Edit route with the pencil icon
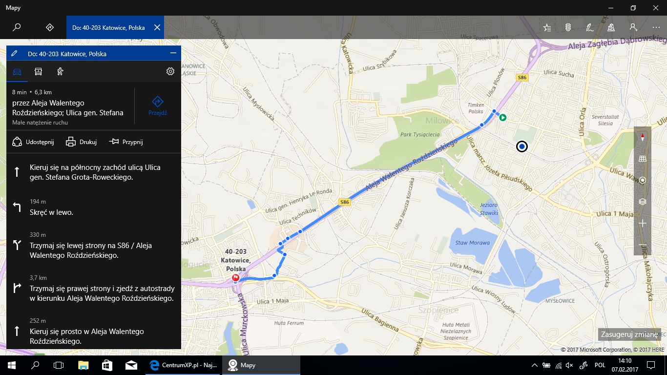 coord(14,53)
